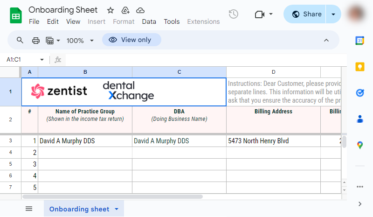The width and height of the screenshot is (373, 217).
Task: Search the menus with magnifier icon
Action: tap(20, 40)
